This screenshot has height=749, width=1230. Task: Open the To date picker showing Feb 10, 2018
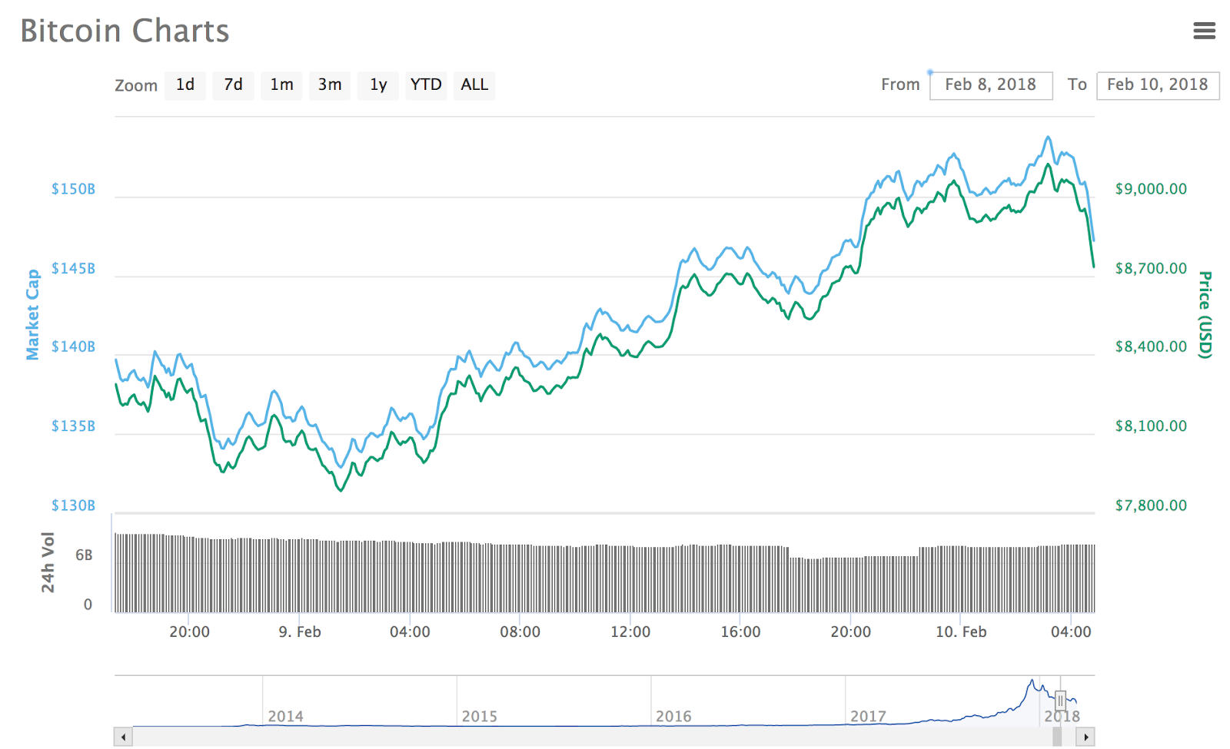(x=1158, y=85)
